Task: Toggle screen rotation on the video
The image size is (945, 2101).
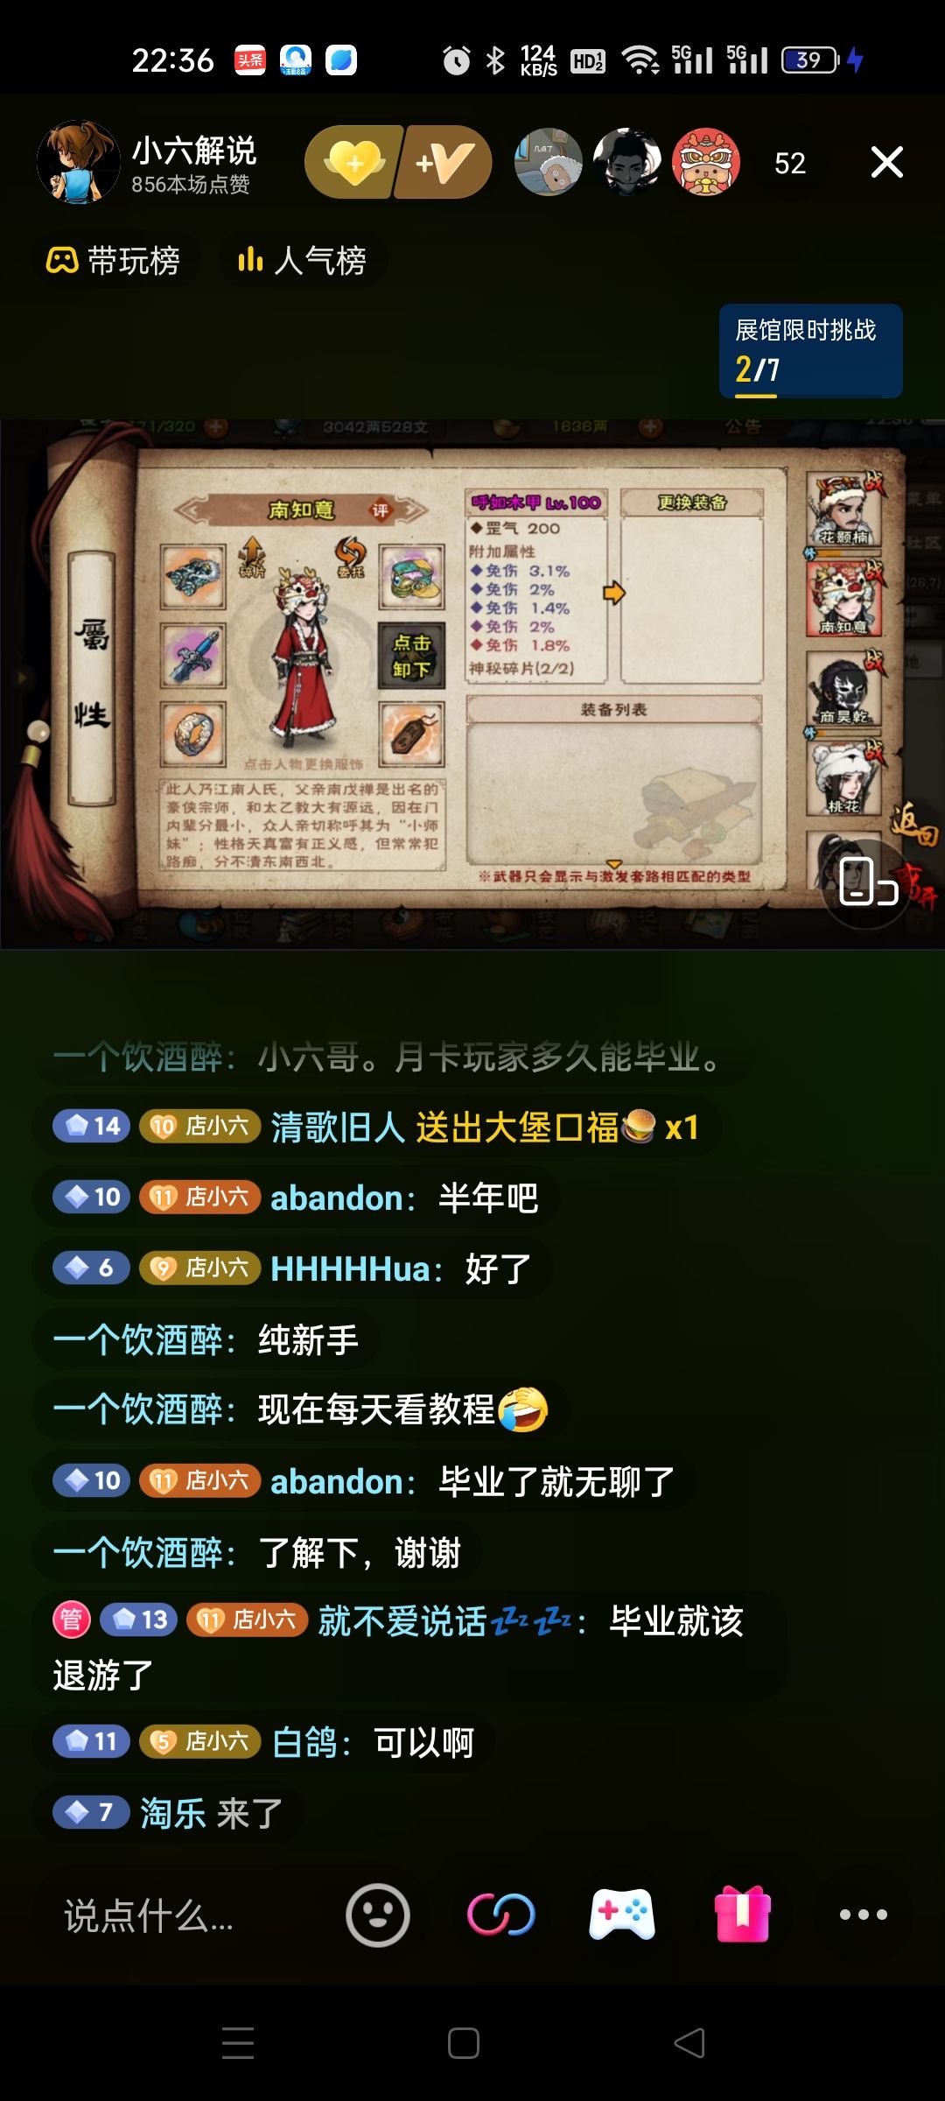Action: [x=867, y=882]
